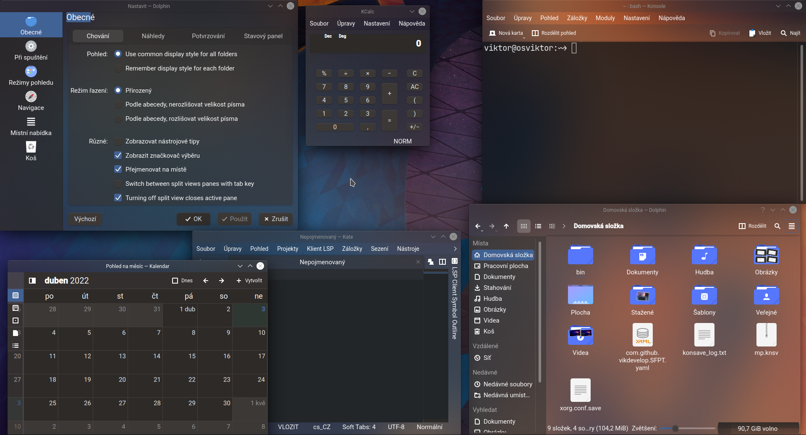Switch Dolphin to details view mode
The width and height of the screenshot is (806, 435).
(552, 226)
